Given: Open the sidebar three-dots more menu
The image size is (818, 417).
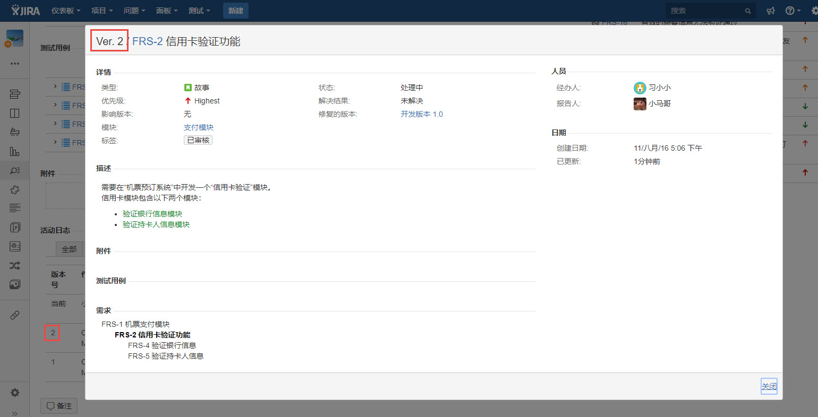Looking at the screenshot, I should [15, 64].
